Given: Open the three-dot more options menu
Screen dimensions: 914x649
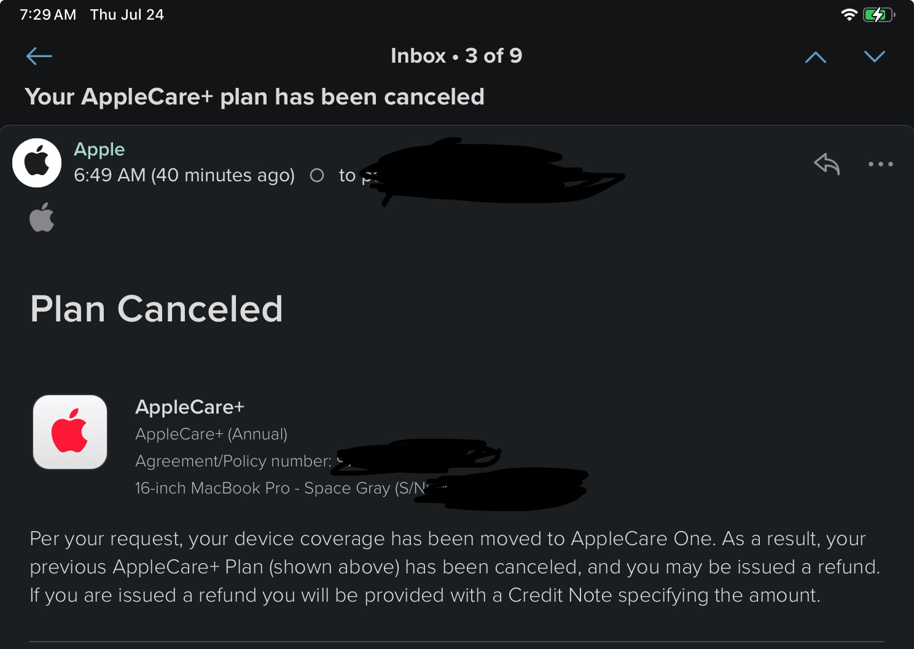Looking at the screenshot, I should click(x=880, y=164).
